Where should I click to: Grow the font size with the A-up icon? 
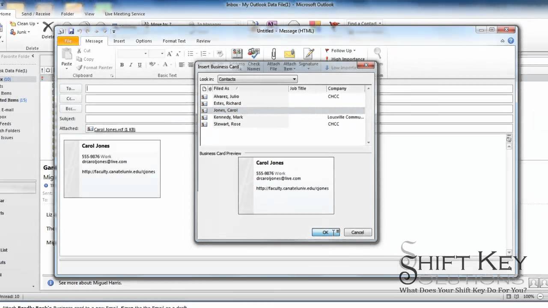(x=170, y=53)
